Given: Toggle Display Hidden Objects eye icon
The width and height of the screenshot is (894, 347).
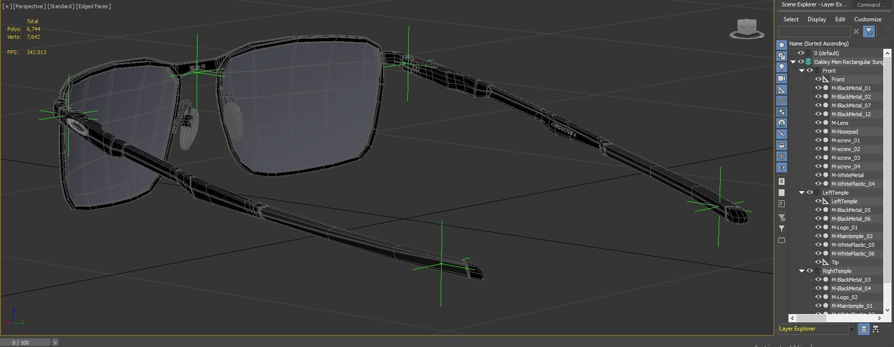Looking at the screenshot, I should pyautogui.click(x=781, y=167).
